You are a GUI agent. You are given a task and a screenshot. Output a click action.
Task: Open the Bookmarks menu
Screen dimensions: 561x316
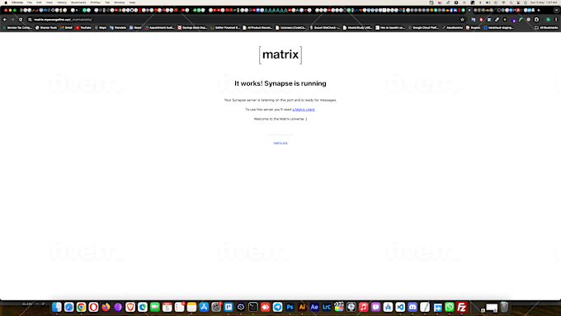[x=78, y=2]
